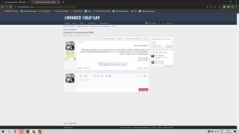The height and width of the screenshot is (134, 239).
Task: Open a new browser tab
Action: click(x=63, y=2)
